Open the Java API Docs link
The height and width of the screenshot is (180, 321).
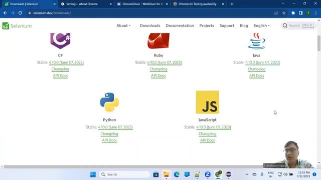pos(256,75)
